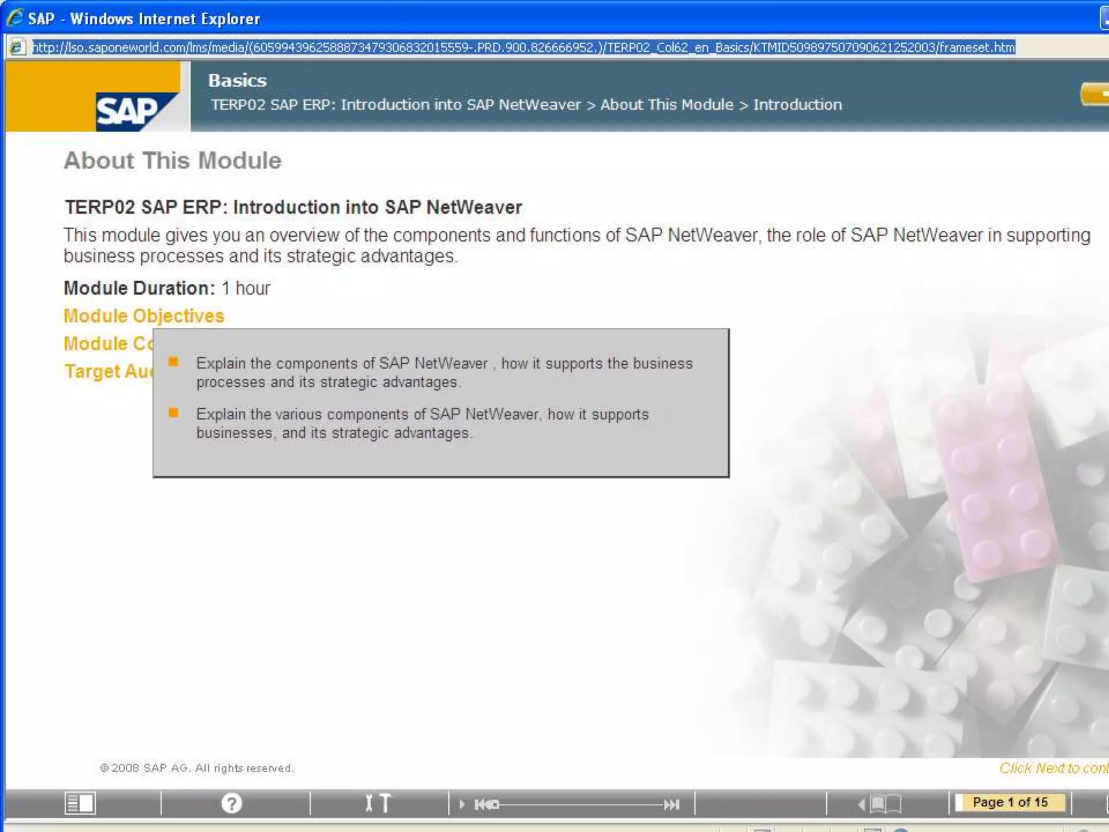Click the Internet Explorer title bar icon
Image resolution: width=1109 pixels, height=832 pixels.
pyautogui.click(x=15, y=18)
